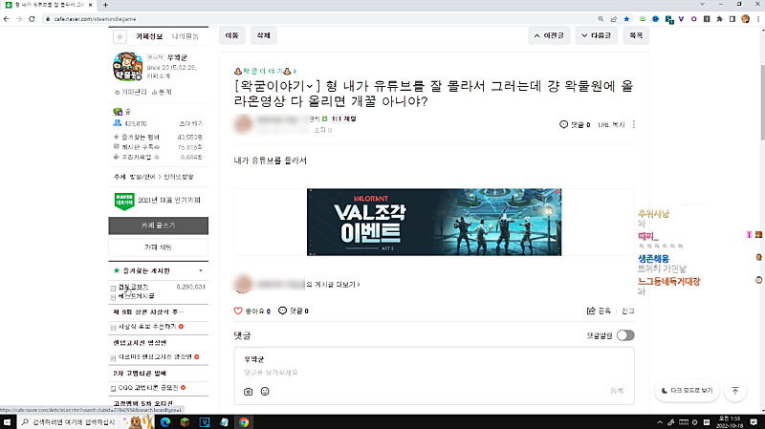Click the 이동 button above the post
Screen dimensions: 765x429
231,35
